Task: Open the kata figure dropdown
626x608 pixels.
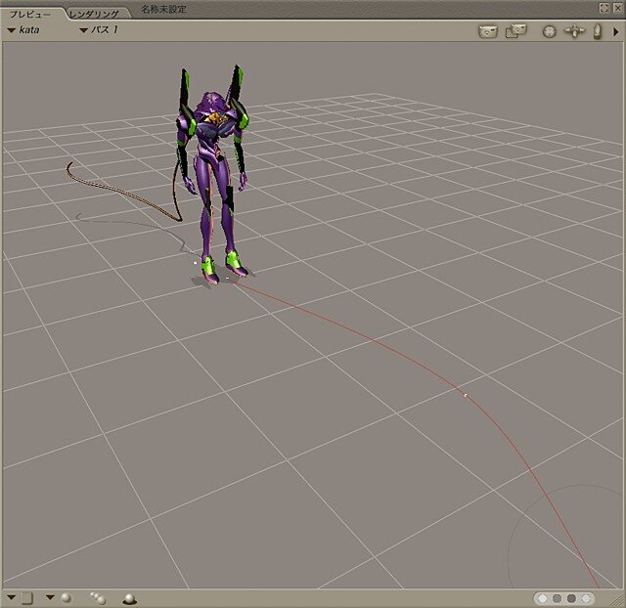Action: pos(23,29)
